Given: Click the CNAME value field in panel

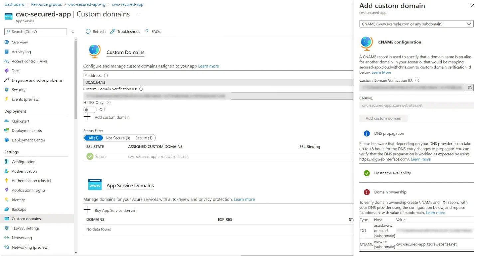Looking at the screenshot, I should 416,105.
